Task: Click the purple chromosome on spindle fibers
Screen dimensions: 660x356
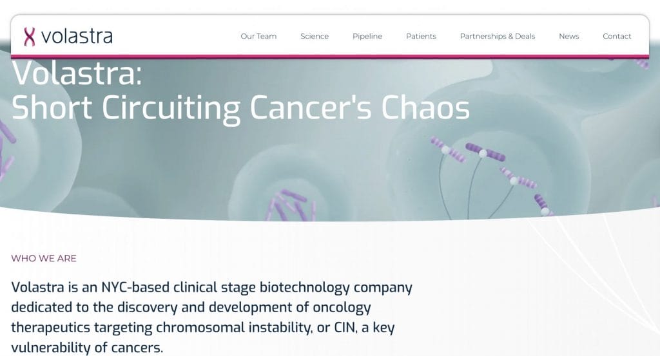Action: click(485, 153)
